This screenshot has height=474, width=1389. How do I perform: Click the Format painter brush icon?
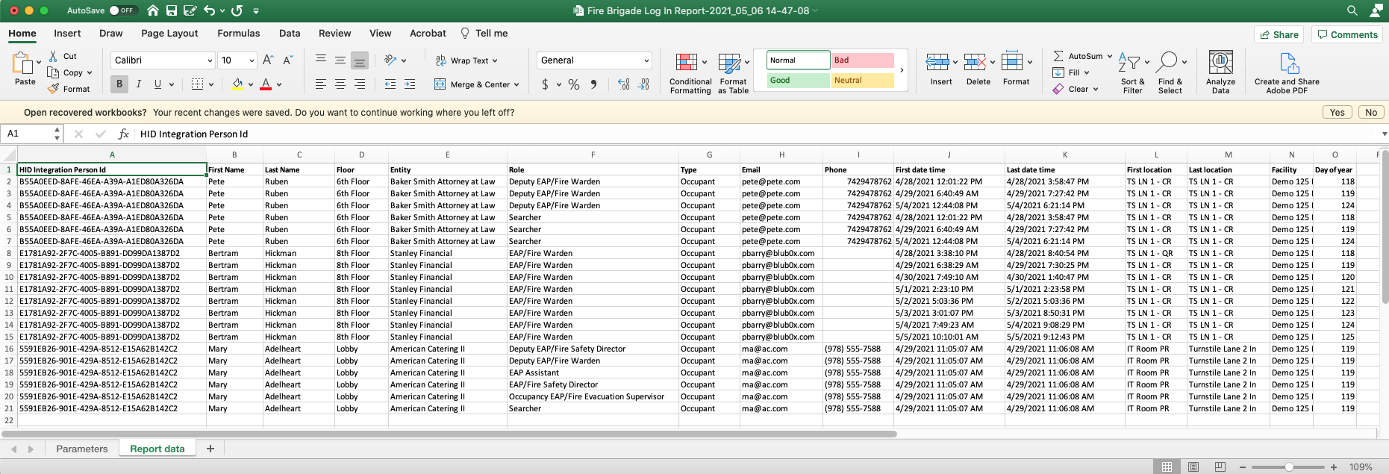pyautogui.click(x=53, y=89)
